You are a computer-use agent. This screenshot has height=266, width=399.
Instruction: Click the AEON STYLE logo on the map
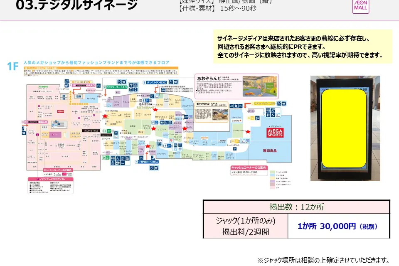coord(91,130)
